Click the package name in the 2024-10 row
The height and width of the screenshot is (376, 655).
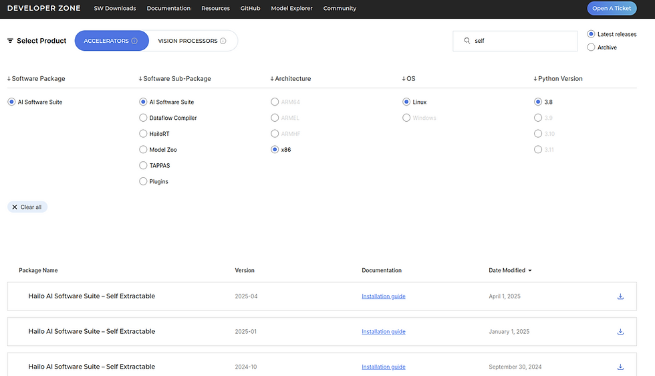92,367
